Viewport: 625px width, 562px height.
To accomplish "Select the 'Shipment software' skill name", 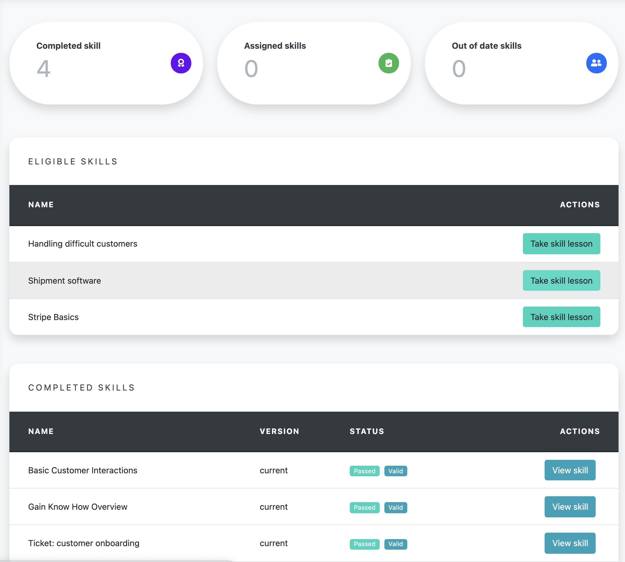I will click(65, 280).
